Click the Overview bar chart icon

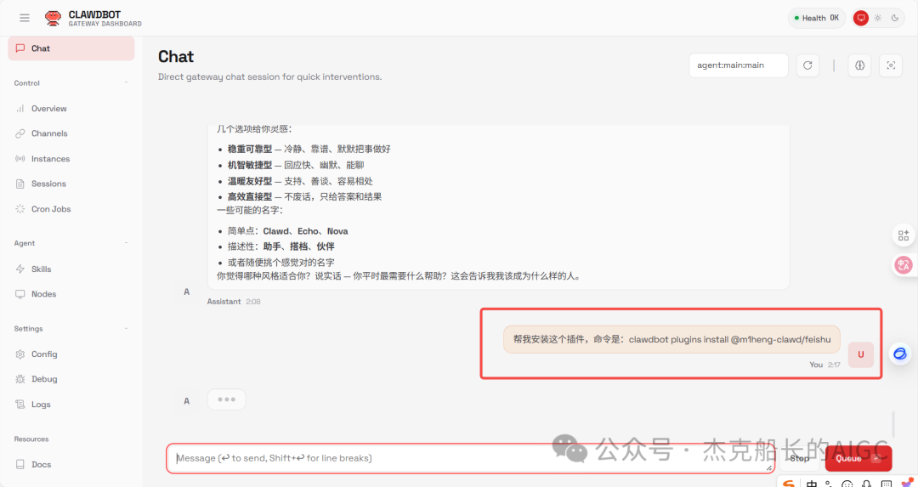[20, 108]
